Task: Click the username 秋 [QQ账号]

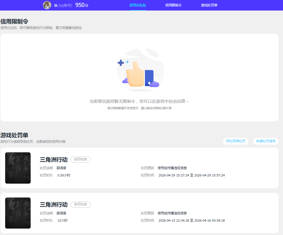Action: tap(63, 5)
